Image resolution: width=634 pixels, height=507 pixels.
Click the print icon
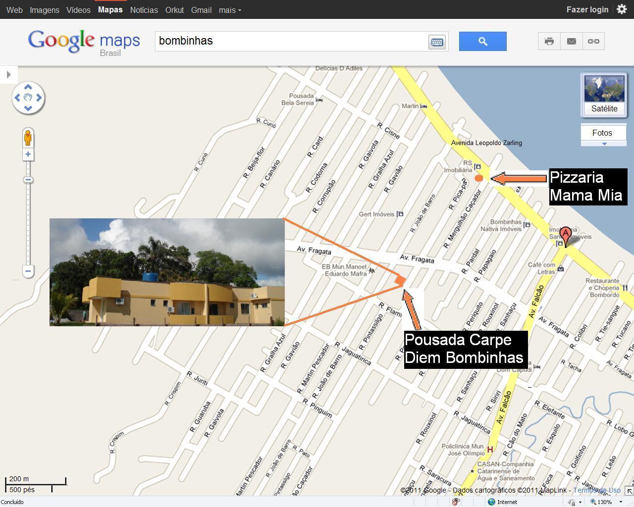click(549, 41)
